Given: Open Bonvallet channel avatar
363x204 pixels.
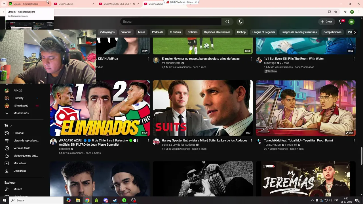Looking at the screenshot, I should click(53, 142).
